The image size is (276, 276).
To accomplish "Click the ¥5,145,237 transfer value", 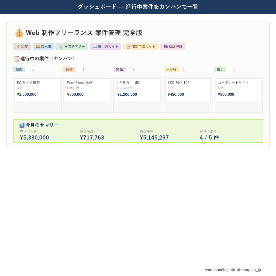I will [154, 138].
